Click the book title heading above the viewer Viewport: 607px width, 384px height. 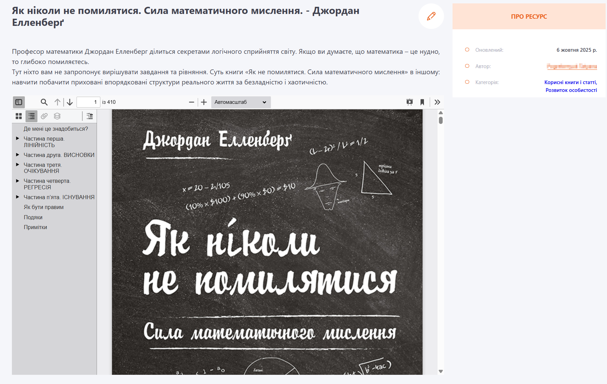click(x=186, y=16)
